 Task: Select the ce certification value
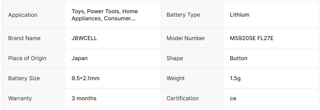[x=233, y=99]
